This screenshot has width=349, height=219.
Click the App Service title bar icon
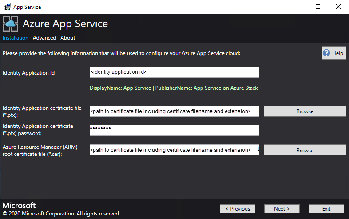[7, 7]
